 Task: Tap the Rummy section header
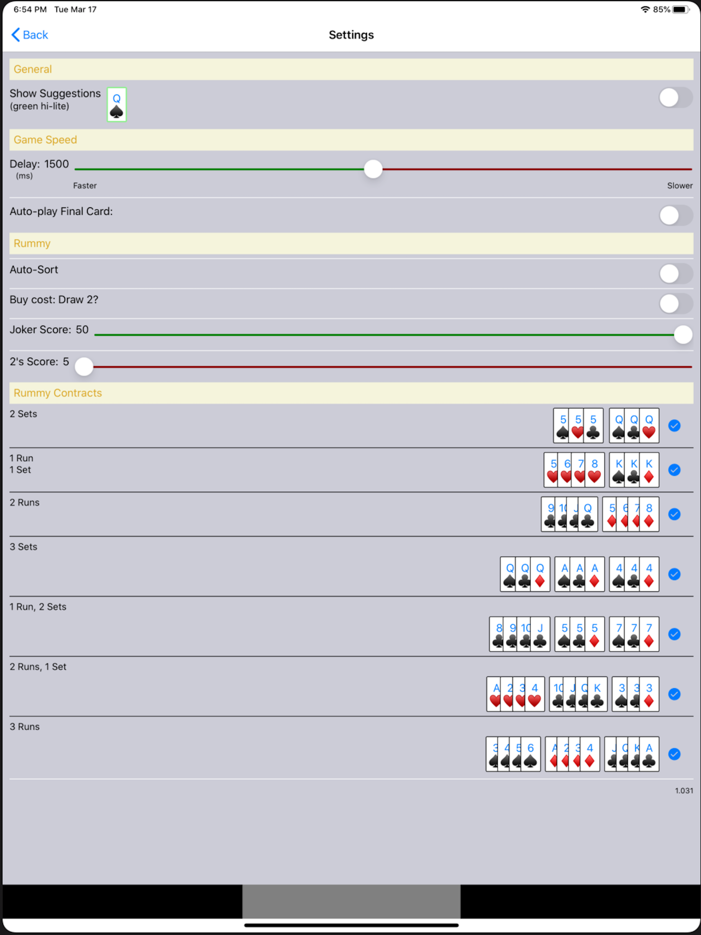[x=351, y=243]
